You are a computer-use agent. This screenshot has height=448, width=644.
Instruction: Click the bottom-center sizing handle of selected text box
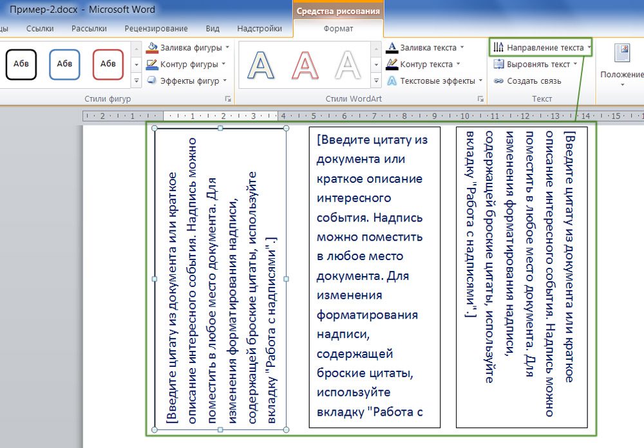[220, 430]
